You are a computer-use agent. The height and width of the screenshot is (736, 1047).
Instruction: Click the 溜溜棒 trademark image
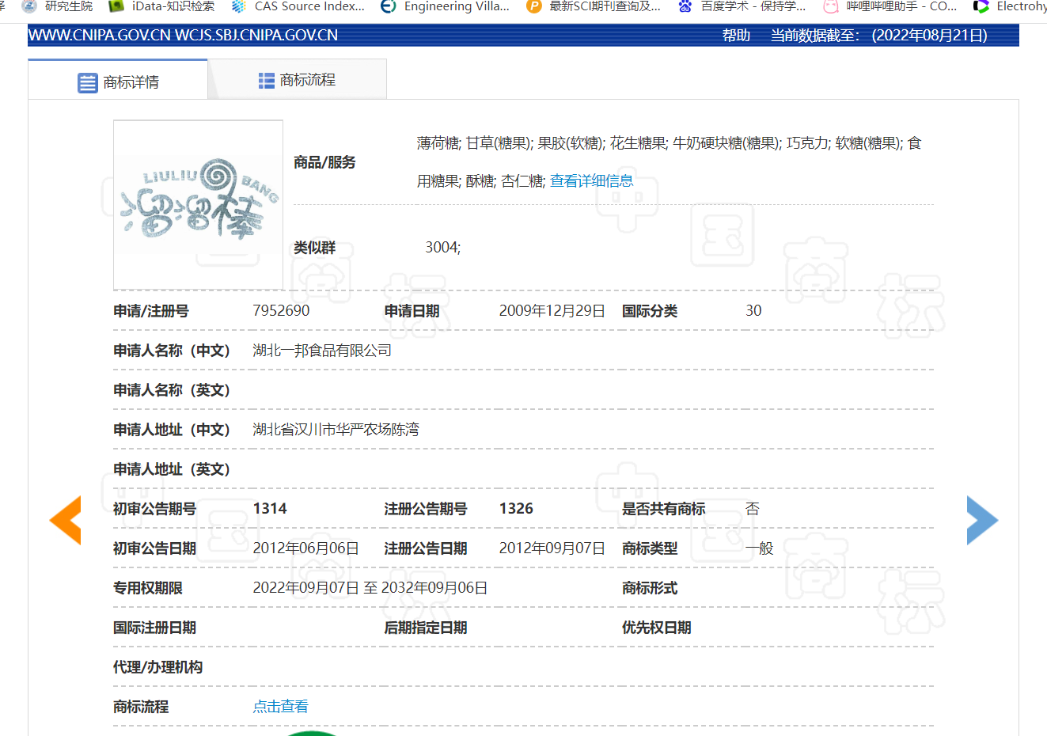198,205
